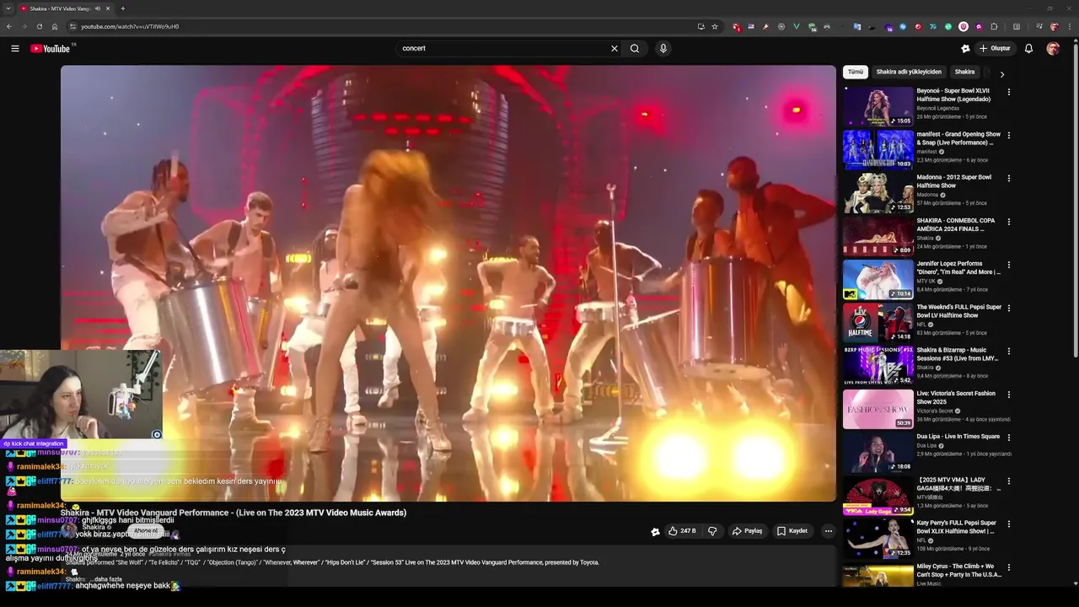This screenshot has width=1079, height=607.
Task: Open menu for manifest Grand Opening Show video
Action: point(1009,135)
